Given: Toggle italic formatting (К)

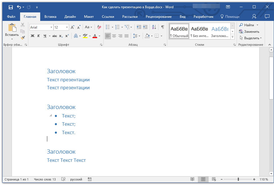Looking at the screenshot, I should click(38, 36).
